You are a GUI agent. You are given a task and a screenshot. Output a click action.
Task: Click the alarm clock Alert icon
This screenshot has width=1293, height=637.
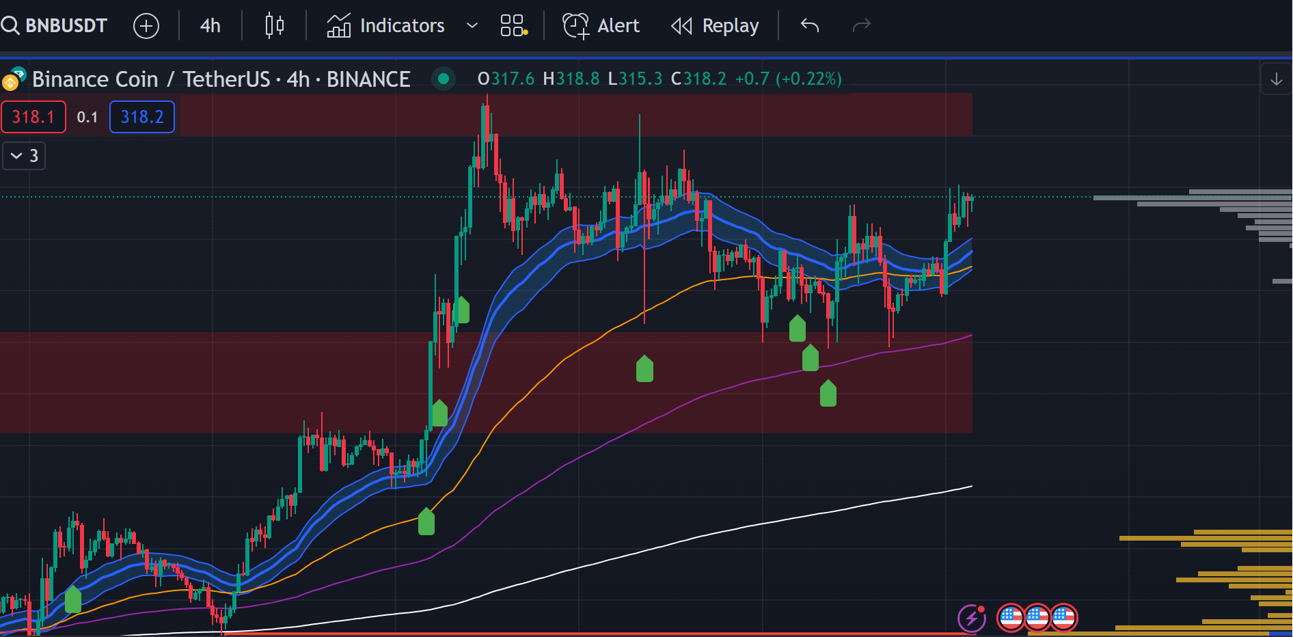575,26
